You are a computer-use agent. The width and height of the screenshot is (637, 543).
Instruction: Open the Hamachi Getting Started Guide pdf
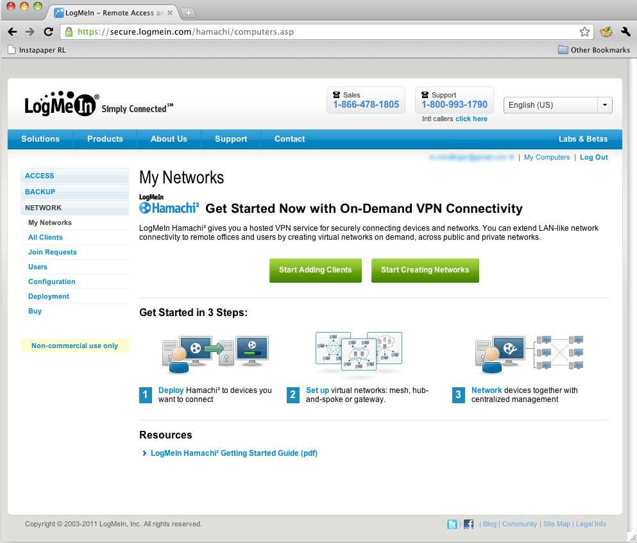coord(234,453)
